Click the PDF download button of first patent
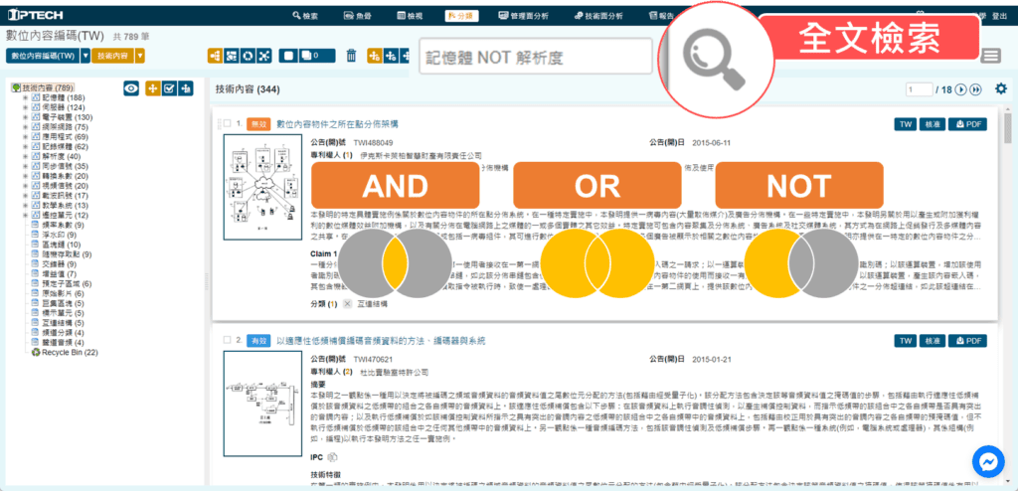This screenshot has width=1018, height=491. (967, 124)
